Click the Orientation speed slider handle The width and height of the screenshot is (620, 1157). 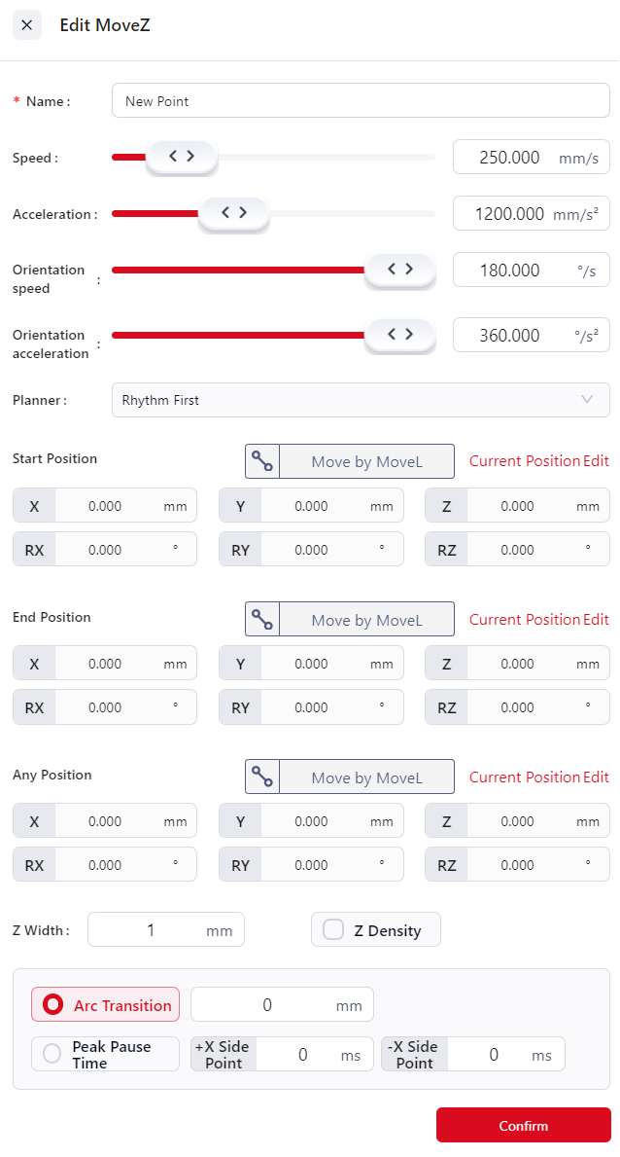coord(399,270)
